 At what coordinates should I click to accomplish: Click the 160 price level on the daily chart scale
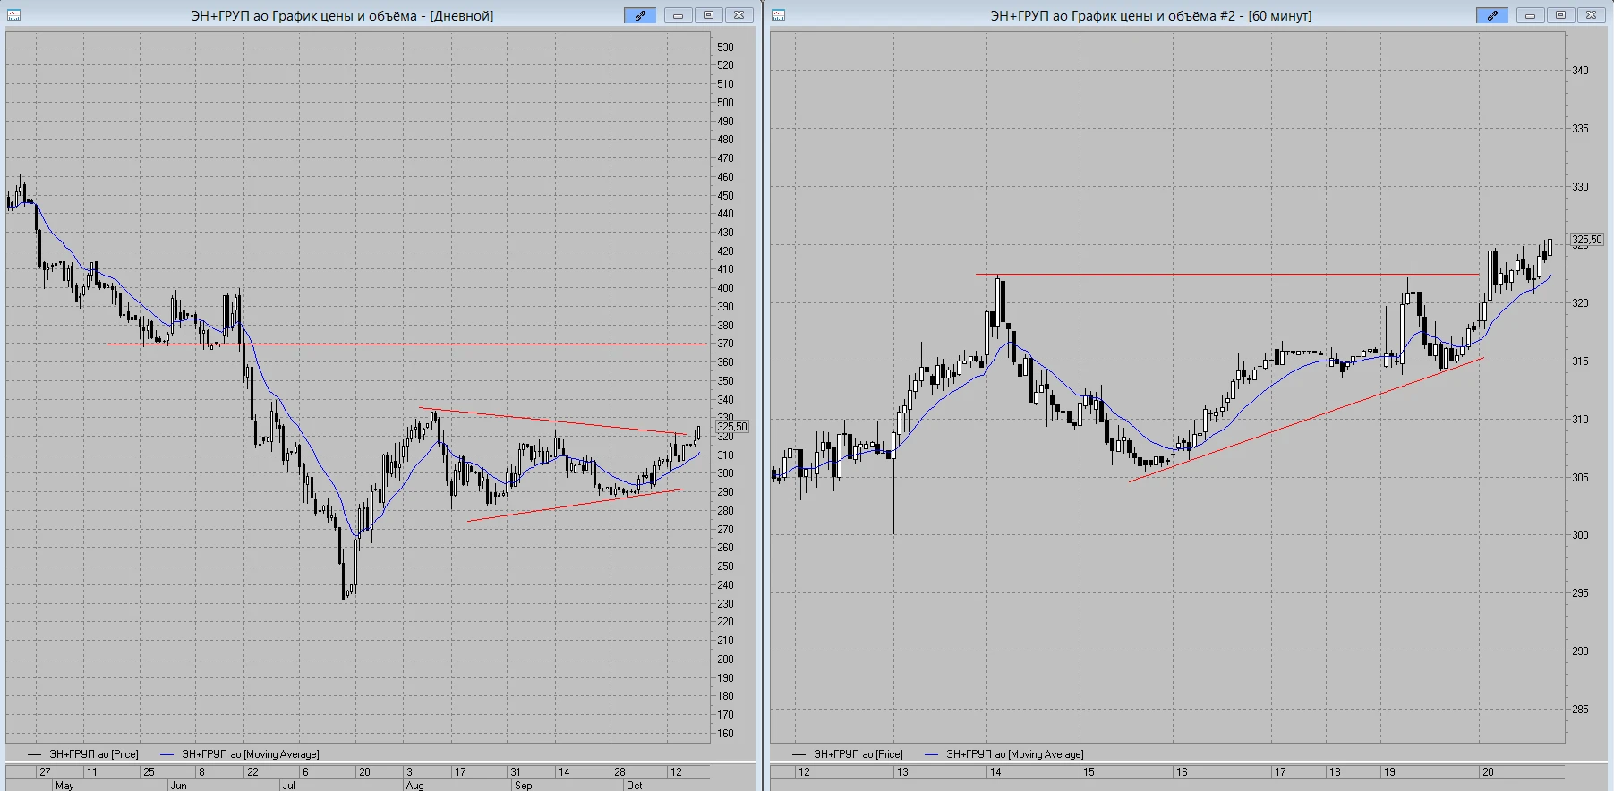click(x=725, y=734)
